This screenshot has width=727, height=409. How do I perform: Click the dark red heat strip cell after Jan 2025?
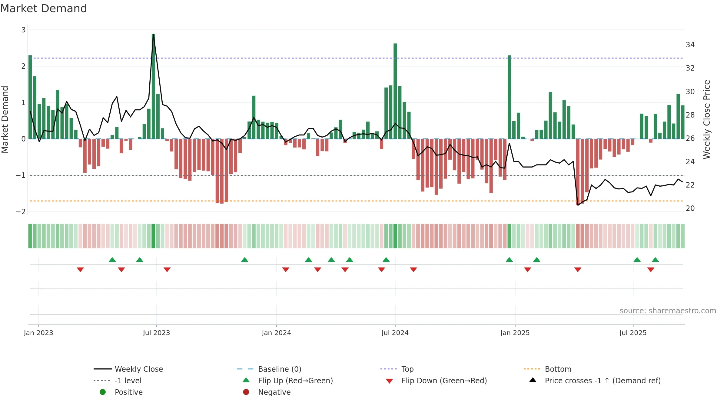(x=578, y=236)
